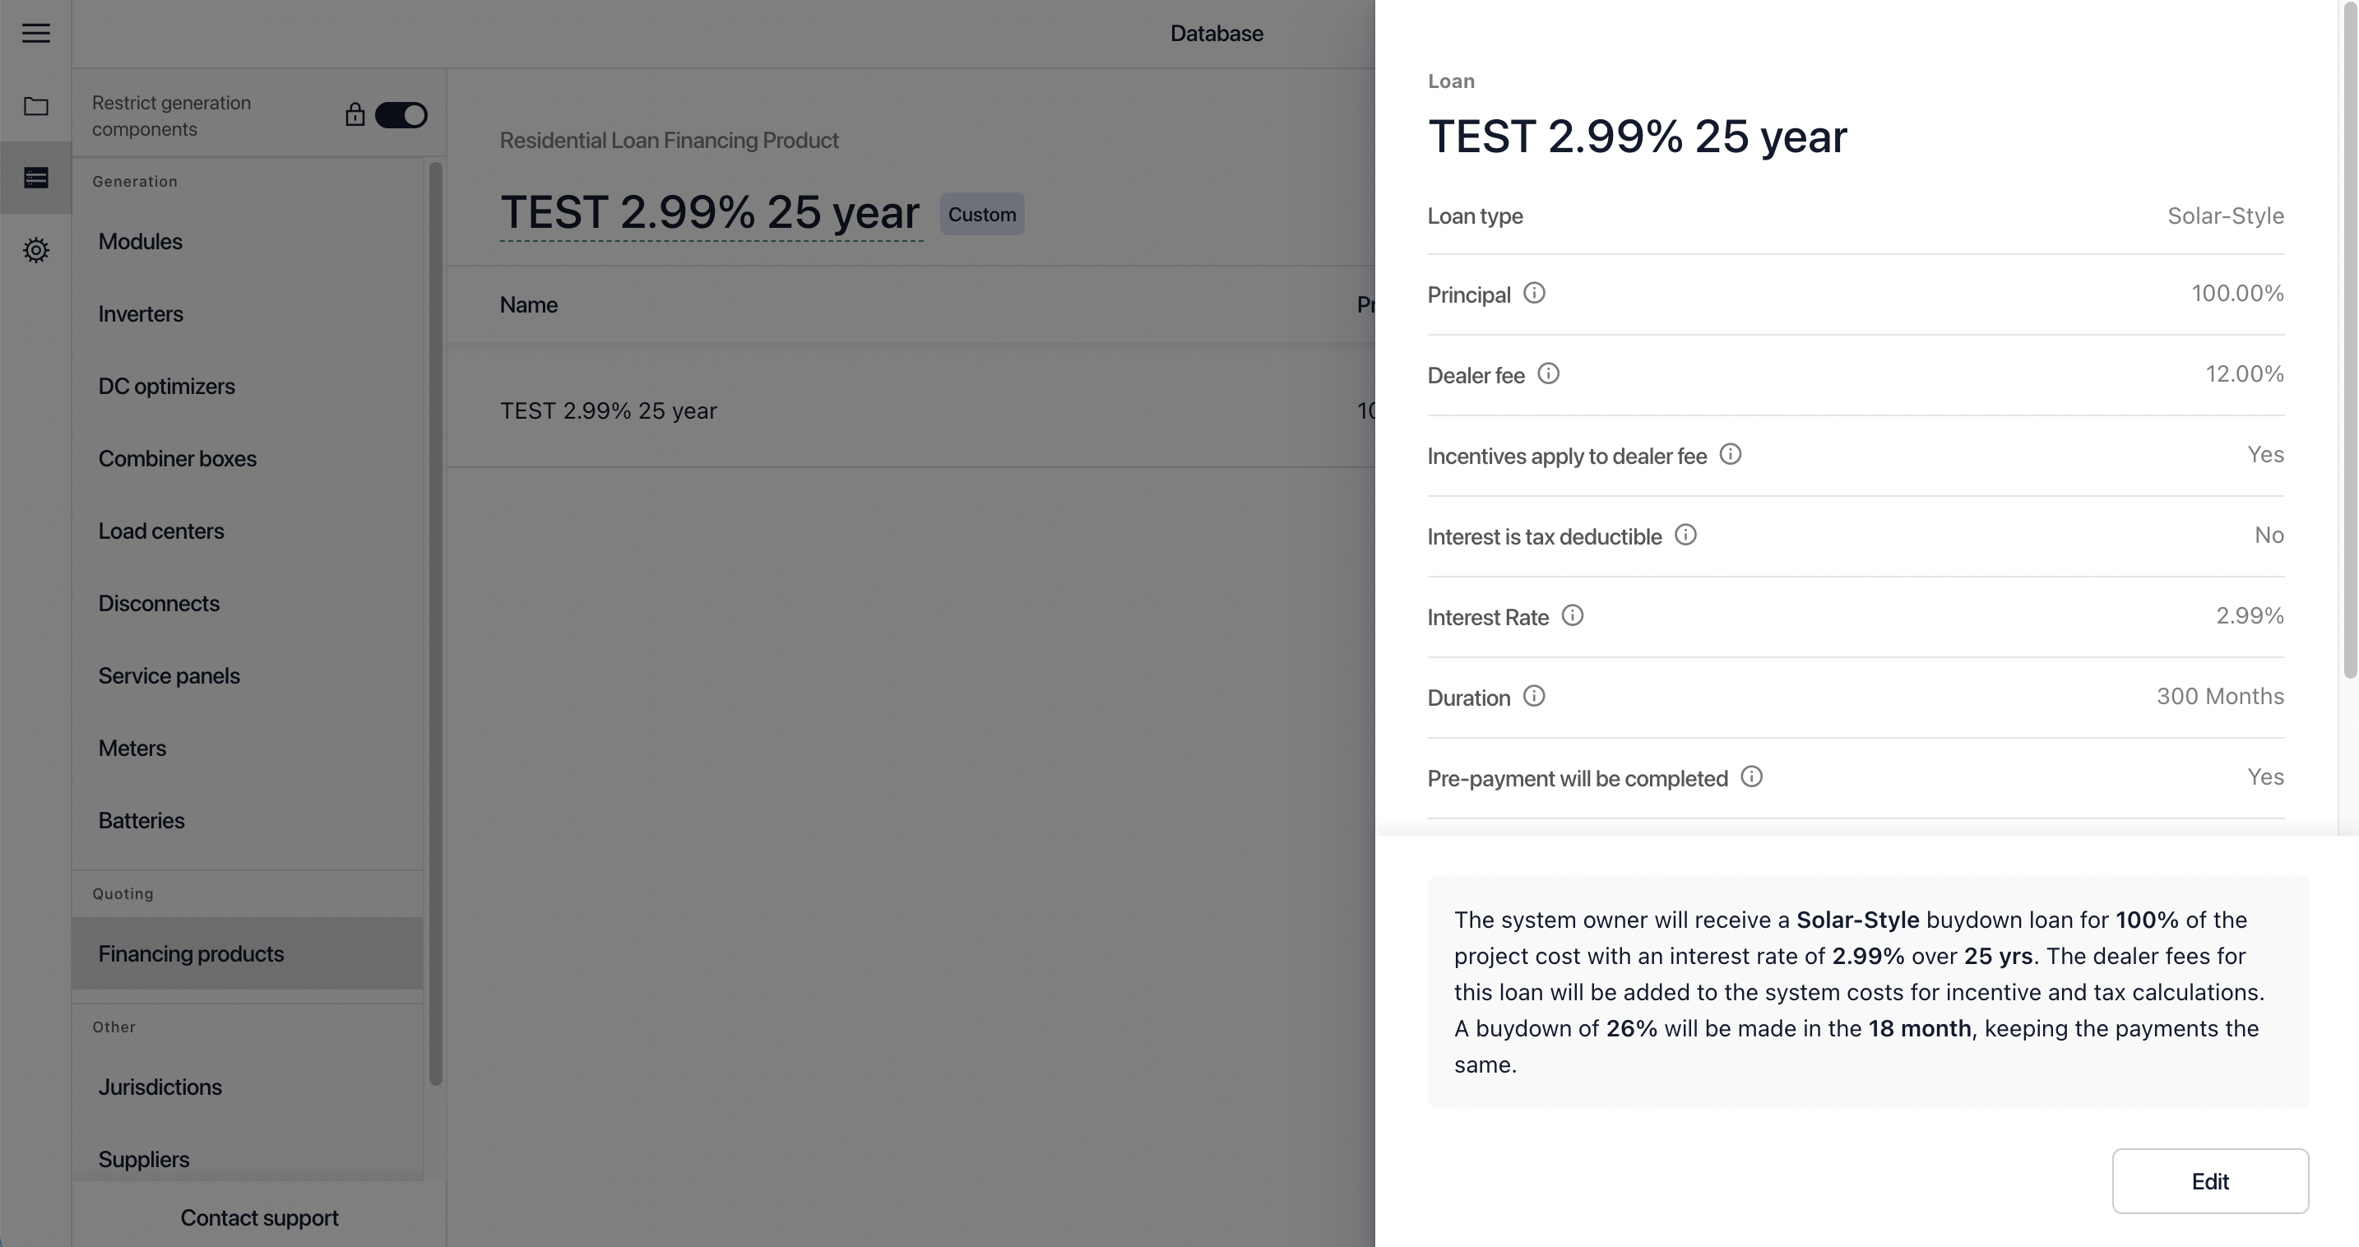This screenshot has height=1247, width=2359.
Task: Go to Batteries section
Action: click(x=141, y=820)
